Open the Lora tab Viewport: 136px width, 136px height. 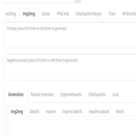(115, 94)
